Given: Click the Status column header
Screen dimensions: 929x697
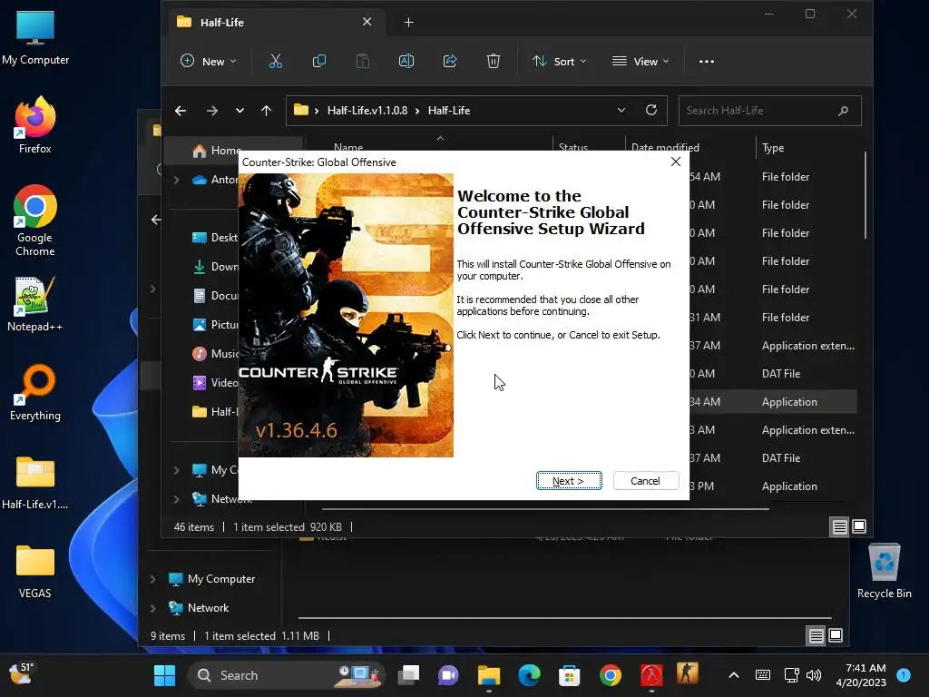Looking at the screenshot, I should point(573,147).
